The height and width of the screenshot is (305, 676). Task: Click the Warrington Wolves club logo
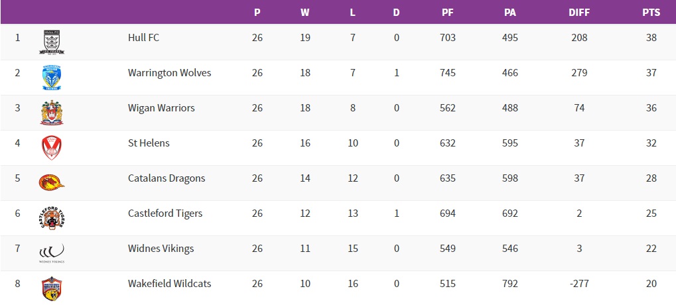tap(52, 77)
